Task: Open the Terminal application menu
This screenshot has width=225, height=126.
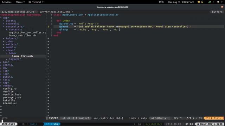Action: click(x=36, y=2)
